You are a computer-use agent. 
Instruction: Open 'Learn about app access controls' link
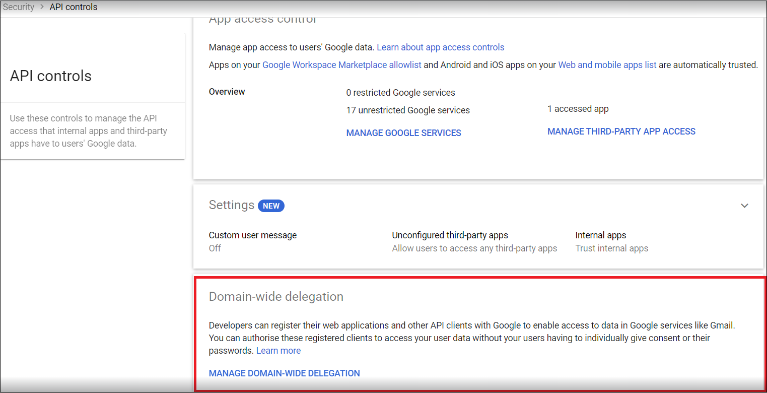coord(441,47)
